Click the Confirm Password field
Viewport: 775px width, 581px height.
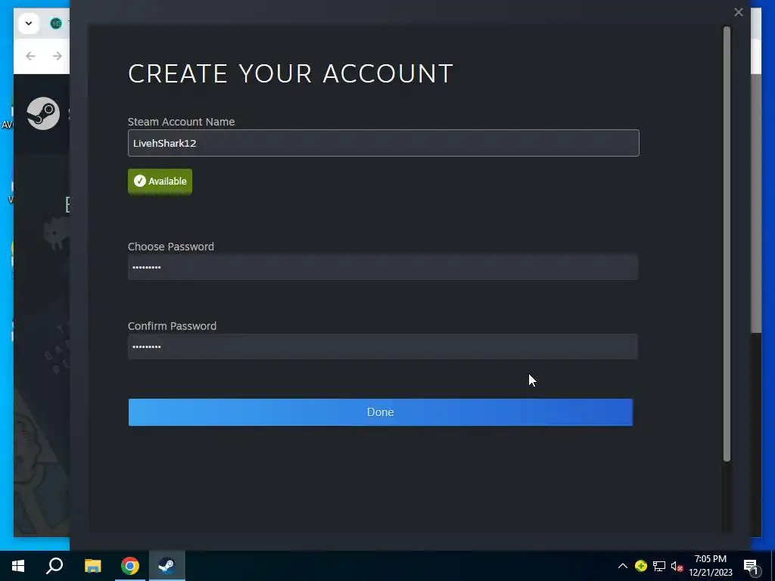tap(382, 346)
